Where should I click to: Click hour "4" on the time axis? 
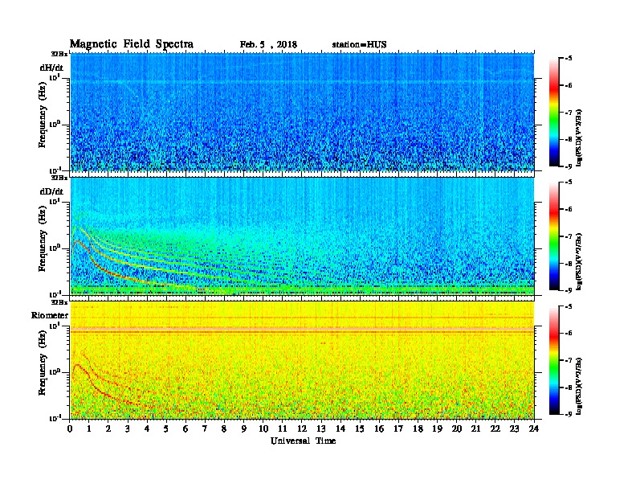tap(147, 429)
